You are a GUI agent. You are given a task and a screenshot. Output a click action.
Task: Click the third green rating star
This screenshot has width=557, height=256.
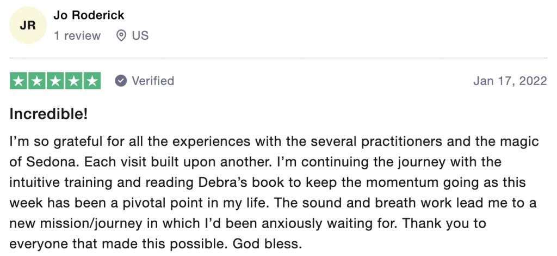click(55, 81)
